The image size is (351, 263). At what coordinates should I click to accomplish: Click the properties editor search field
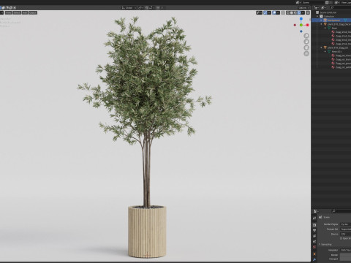pos(341,211)
